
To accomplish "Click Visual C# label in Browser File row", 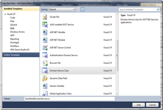I will coord(108,63).
